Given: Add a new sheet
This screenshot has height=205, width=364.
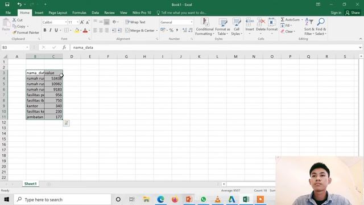Looking at the screenshot, I should pos(48,184).
